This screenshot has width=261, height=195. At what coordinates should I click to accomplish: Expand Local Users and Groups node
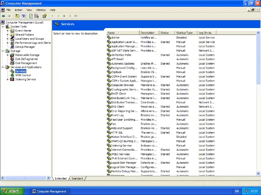click(7, 39)
